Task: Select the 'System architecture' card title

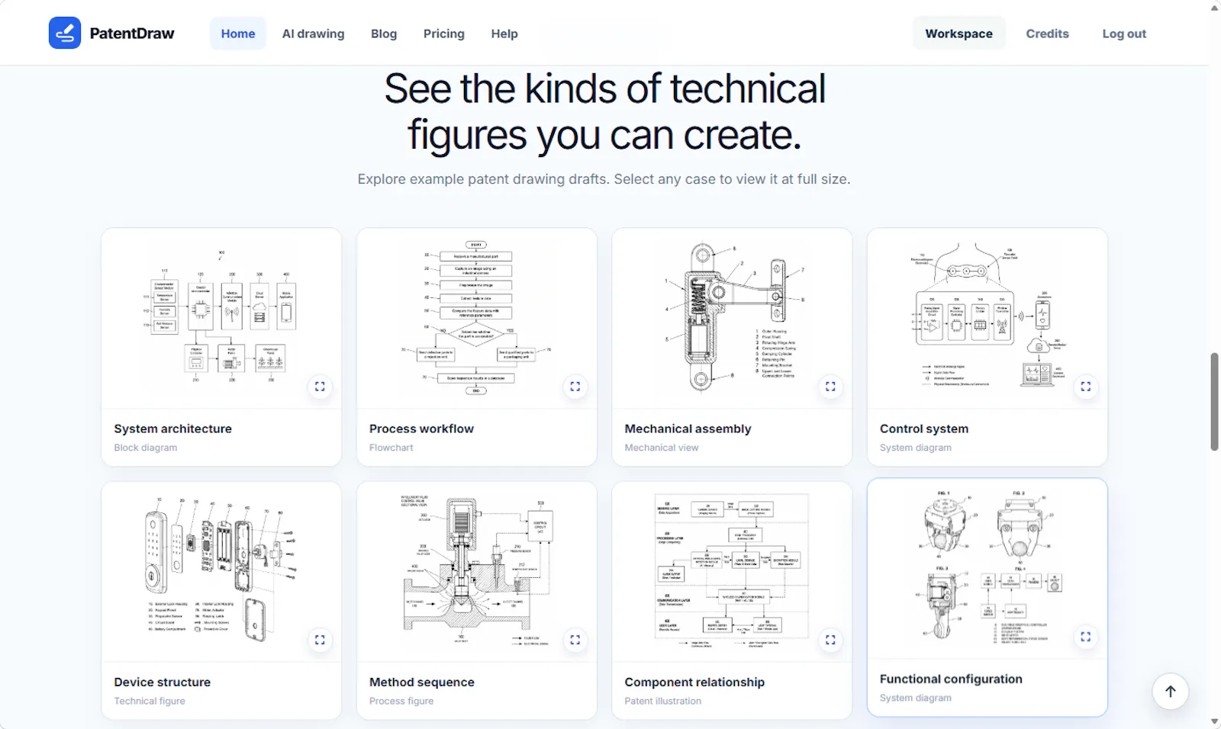Action: pyautogui.click(x=173, y=429)
